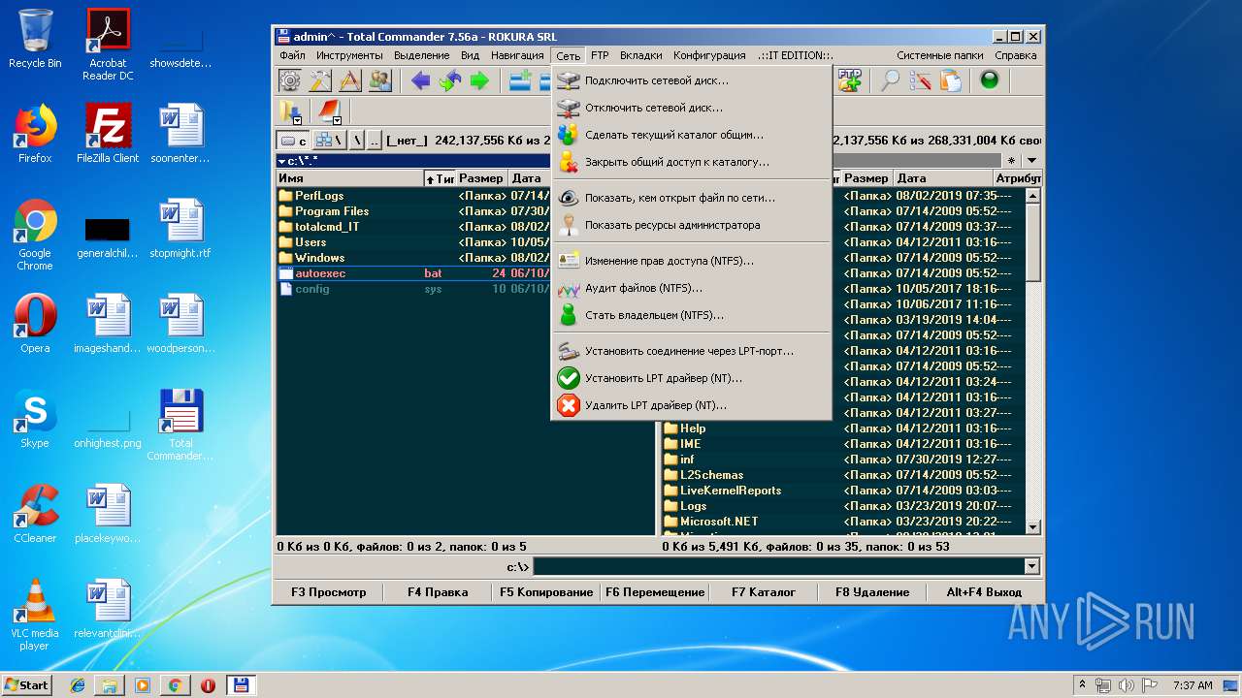Open right panel directory history dropdown arrow
This screenshot has width=1242, height=698.
click(1032, 161)
